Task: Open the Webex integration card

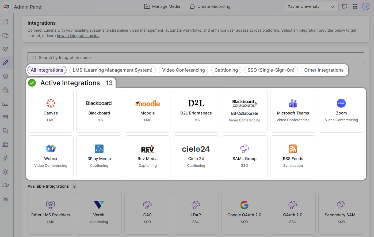Action: tap(51, 157)
